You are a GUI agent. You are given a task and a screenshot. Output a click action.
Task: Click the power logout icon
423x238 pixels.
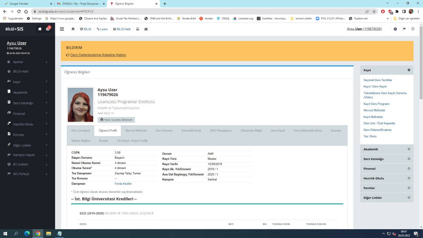point(413,29)
